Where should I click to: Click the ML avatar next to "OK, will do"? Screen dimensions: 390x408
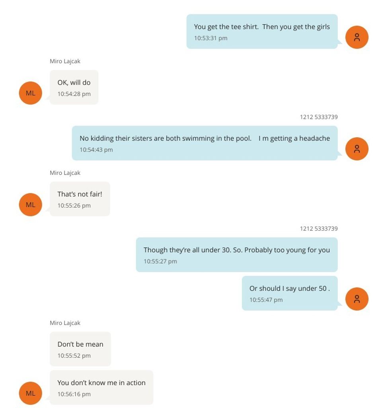[x=31, y=93]
